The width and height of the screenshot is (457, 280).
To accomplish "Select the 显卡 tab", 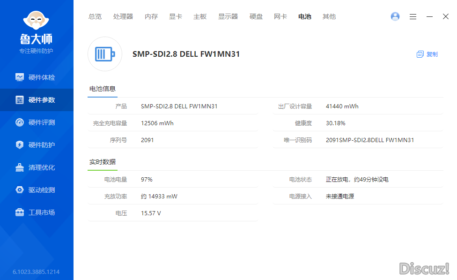I will pyautogui.click(x=176, y=16).
